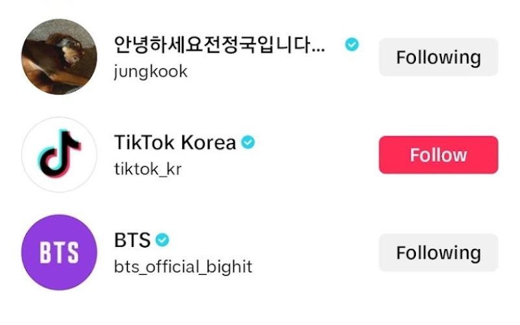
Task: Tap the verified badge beside BTS
Action: pos(162,240)
